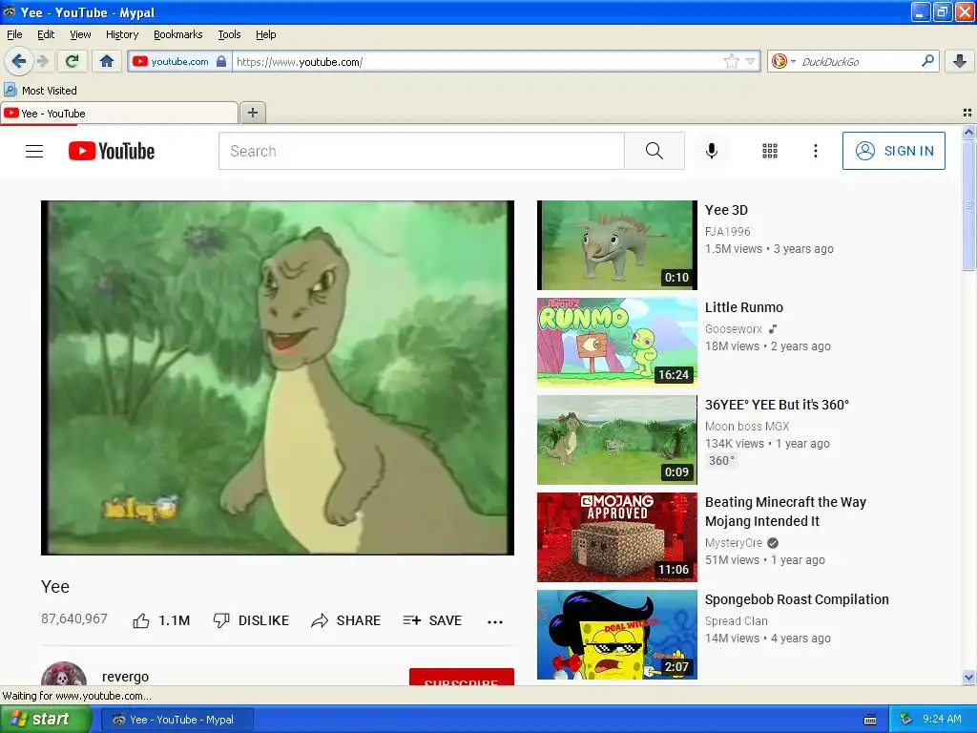Open the FJA1996 channel name
This screenshot has height=733, width=977.
pos(727,231)
